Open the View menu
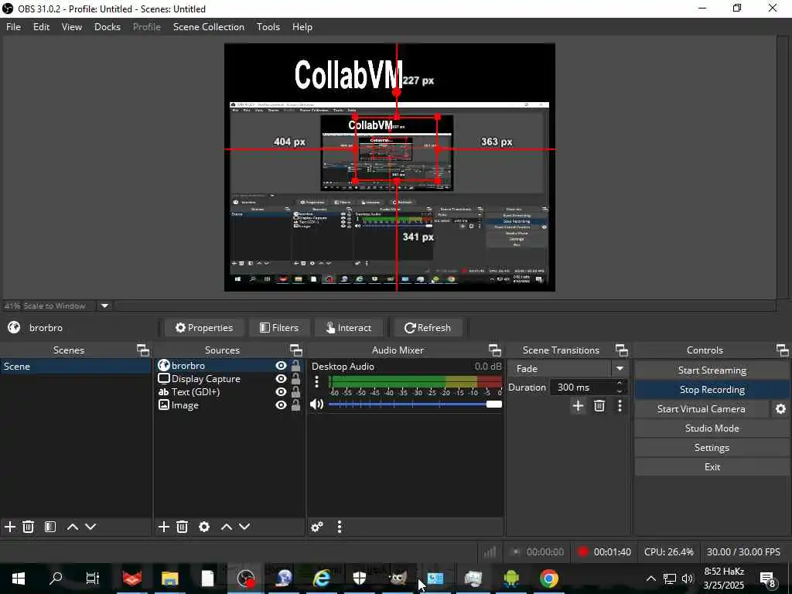Viewport: 792px width, 594px height. point(72,27)
